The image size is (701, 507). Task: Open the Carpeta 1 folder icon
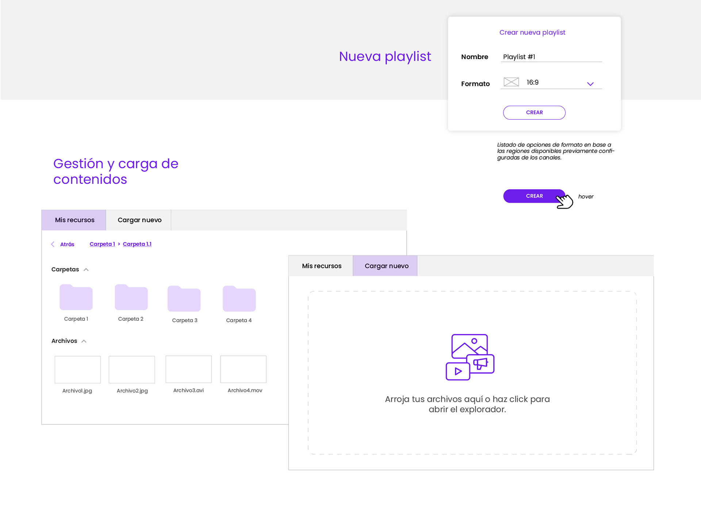pyautogui.click(x=76, y=297)
